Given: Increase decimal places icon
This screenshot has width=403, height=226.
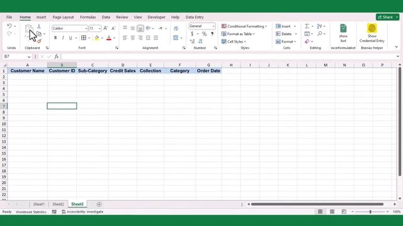Looking at the screenshot, I should (x=192, y=41).
